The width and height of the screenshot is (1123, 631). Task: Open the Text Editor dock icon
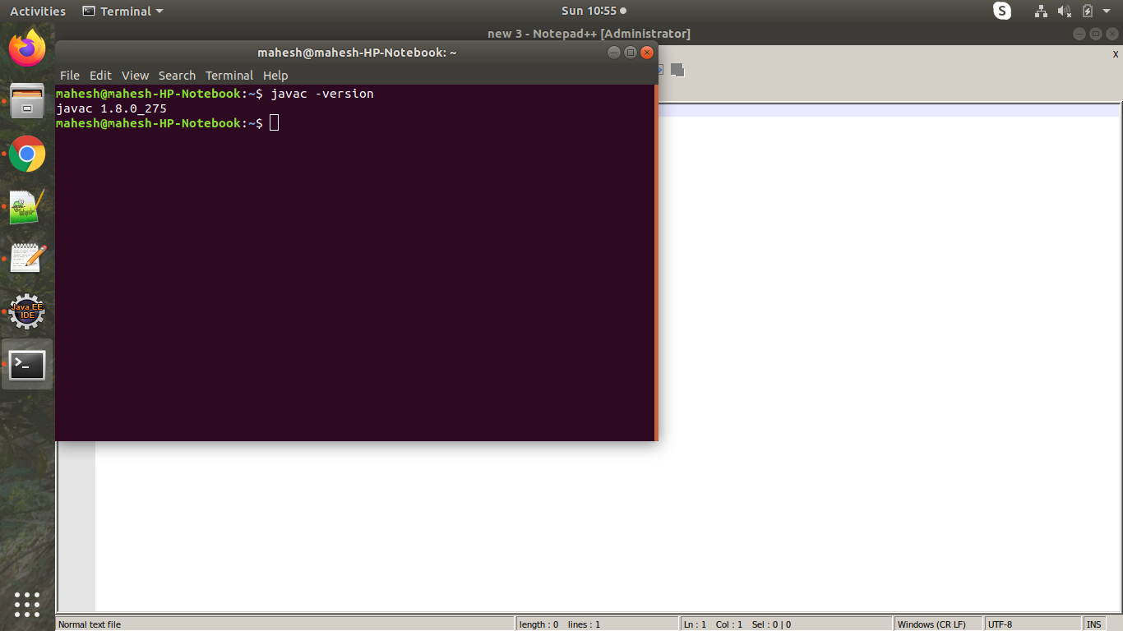[27, 260]
